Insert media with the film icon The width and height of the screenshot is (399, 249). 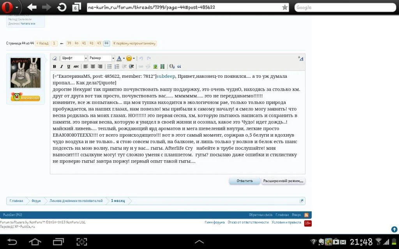pyautogui.click(x=162, y=67)
